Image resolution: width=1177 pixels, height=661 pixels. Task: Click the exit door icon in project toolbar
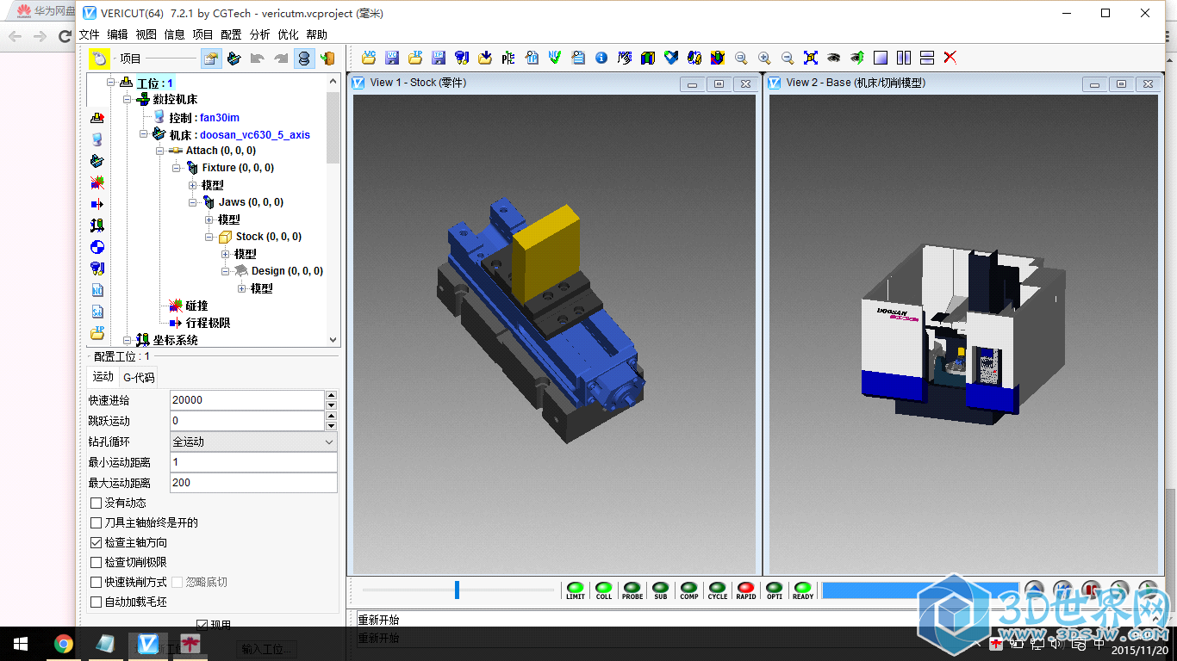(x=327, y=59)
